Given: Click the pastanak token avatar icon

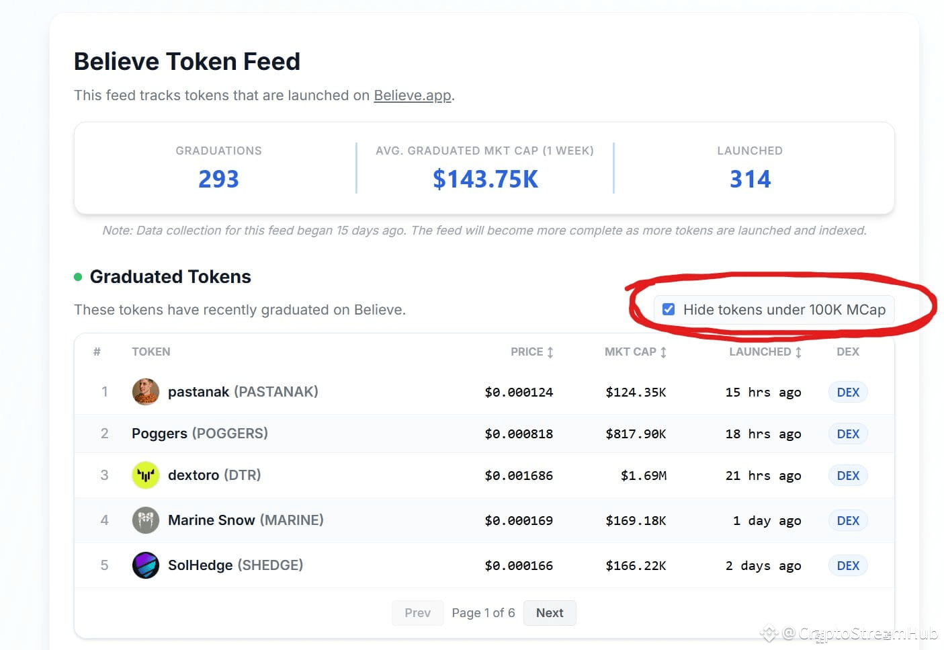Looking at the screenshot, I should [145, 392].
